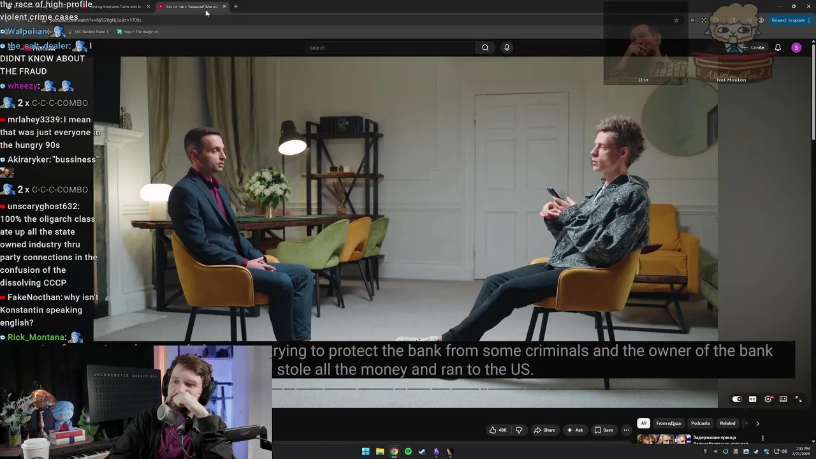
Task: Toggle closed captions CC in the player
Action: pyautogui.click(x=752, y=399)
